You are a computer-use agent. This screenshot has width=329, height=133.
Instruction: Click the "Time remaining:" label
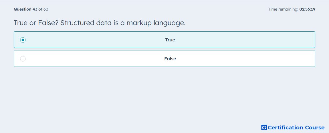coord(283,9)
